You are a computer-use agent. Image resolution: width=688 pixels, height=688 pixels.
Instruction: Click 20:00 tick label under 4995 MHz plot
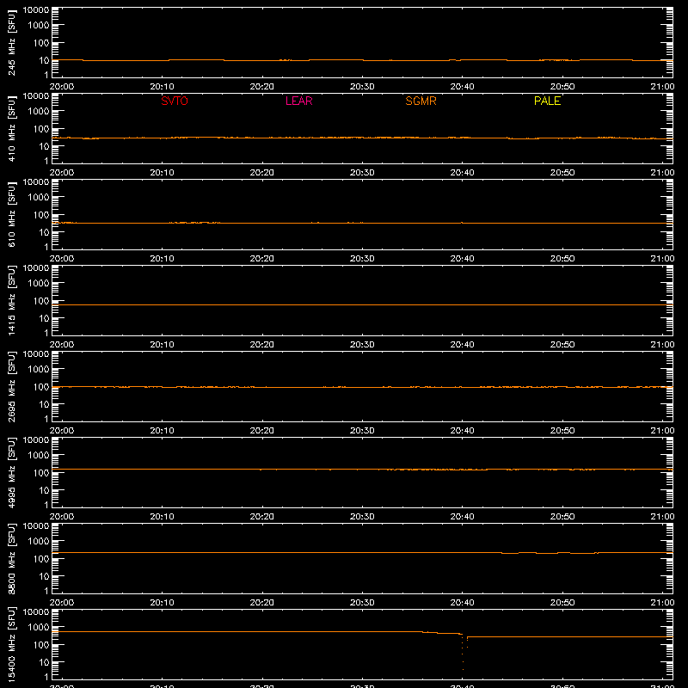[62, 517]
